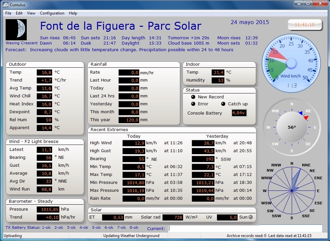Click the Apparent value 14,4
Viewport: 330px width, 241px height.
pos(45,128)
